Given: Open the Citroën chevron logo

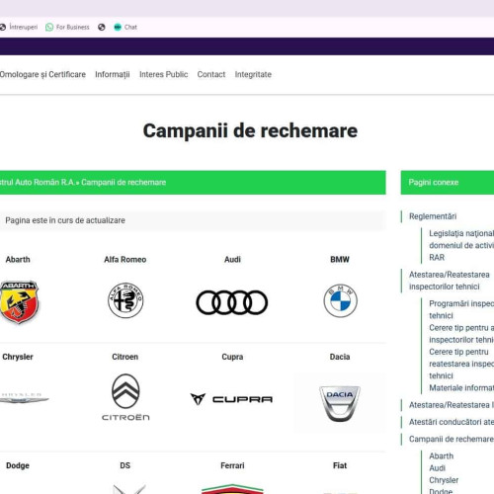Looking at the screenshot, I should tap(125, 397).
